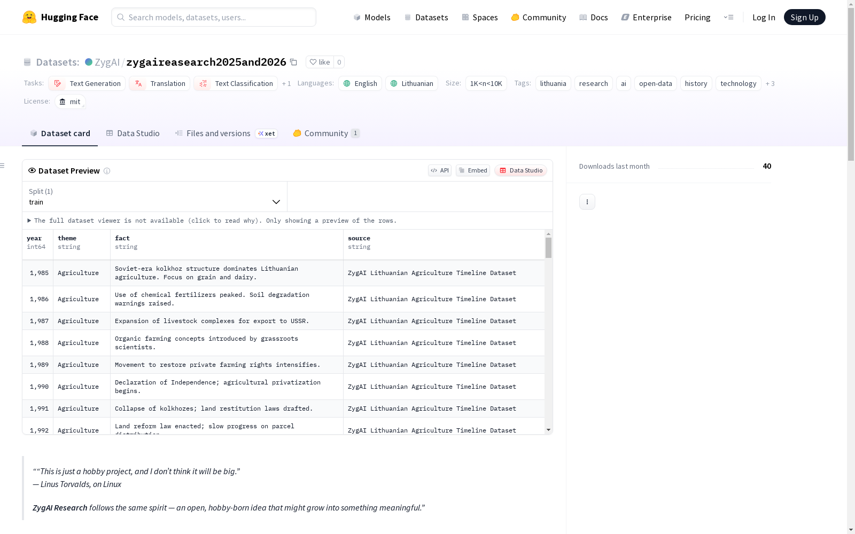
Task: Click the Log In link
Action: [x=764, y=17]
